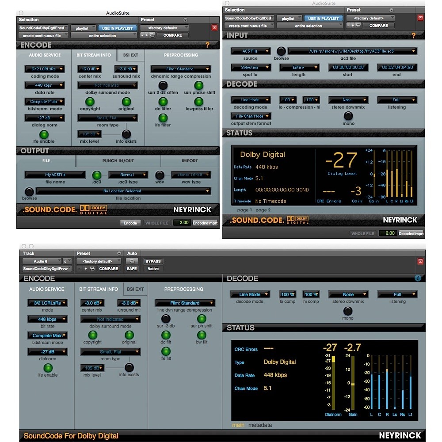Toggle dc filter LED in top window
Screen dimensions: 442x442
tap(163, 102)
